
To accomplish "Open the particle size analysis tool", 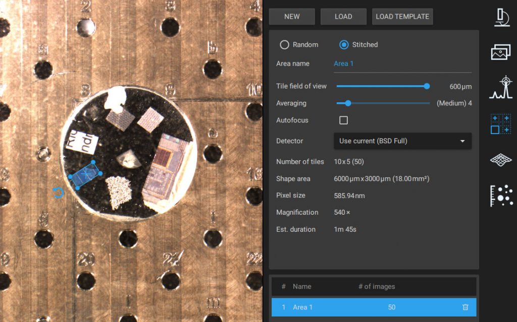I will pyautogui.click(x=500, y=196).
